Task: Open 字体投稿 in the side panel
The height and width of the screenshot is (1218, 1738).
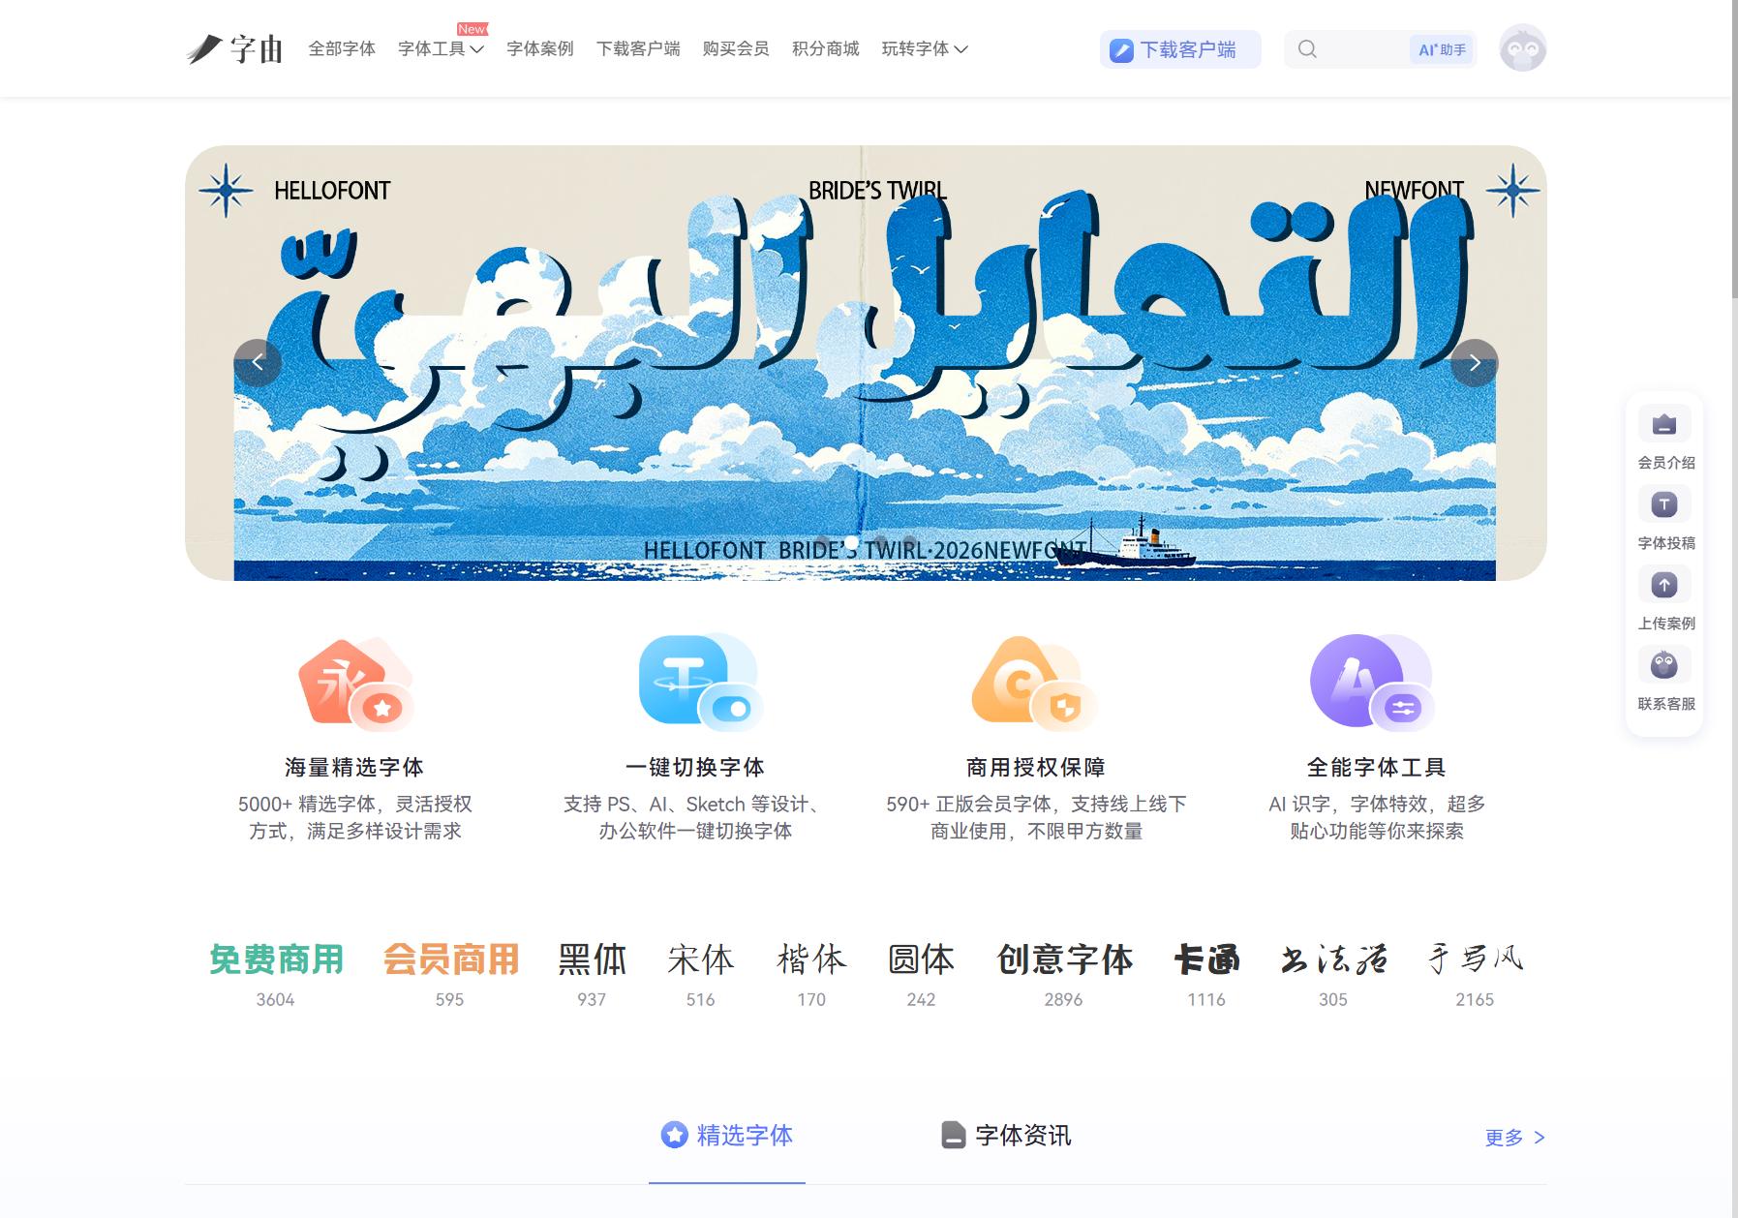Action: [x=1665, y=520]
